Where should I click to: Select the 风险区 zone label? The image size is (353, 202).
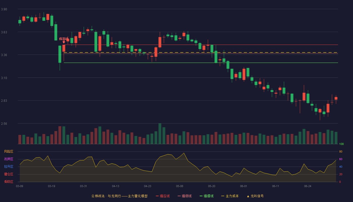(x=9, y=151)
